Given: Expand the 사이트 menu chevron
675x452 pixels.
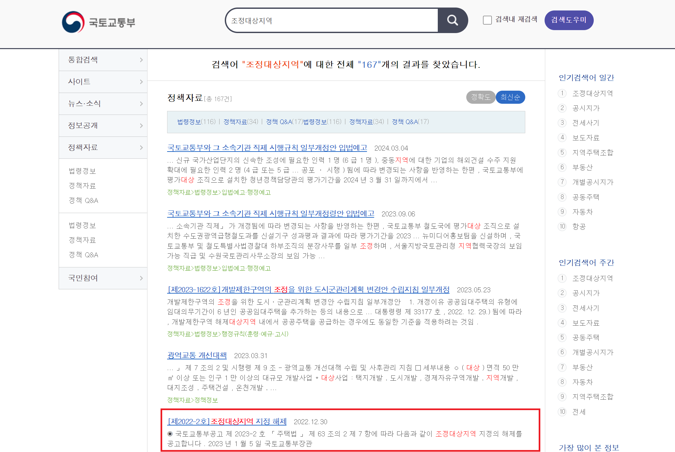Looking at the screenshot, I should coord(141,82).
